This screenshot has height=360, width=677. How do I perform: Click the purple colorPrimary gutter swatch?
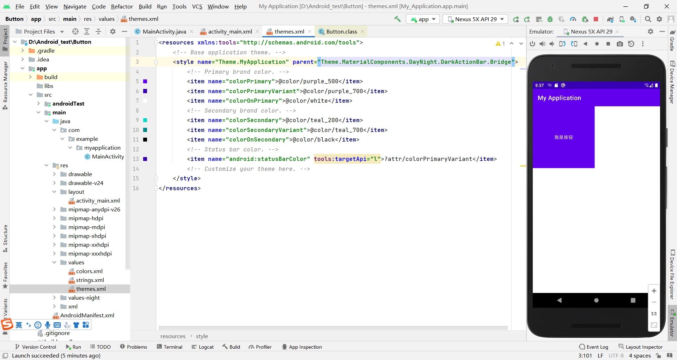pyautogui.click(x=145, y=82)
